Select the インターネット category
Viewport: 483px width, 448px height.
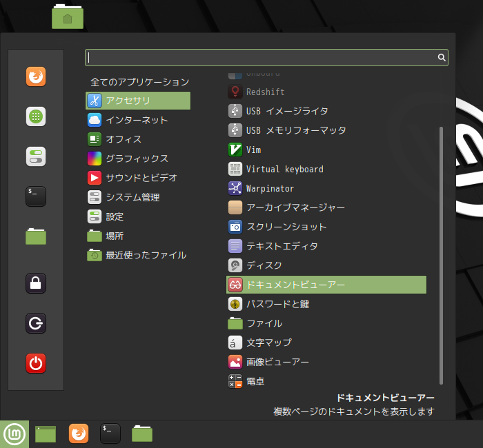coord(138,120)
